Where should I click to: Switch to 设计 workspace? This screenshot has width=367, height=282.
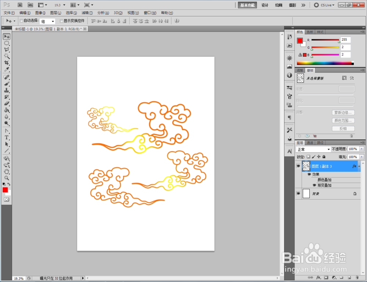pos(265,5)
